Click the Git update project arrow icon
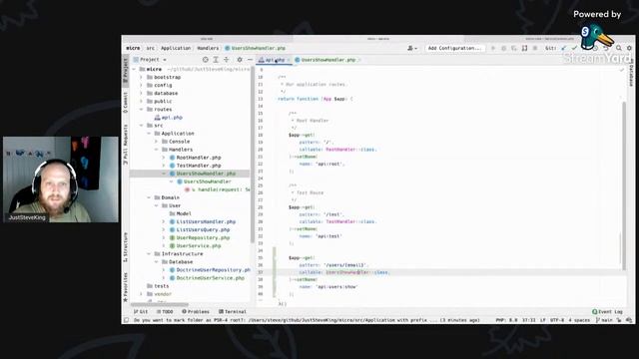639x359 pixels. click(563, 48)
